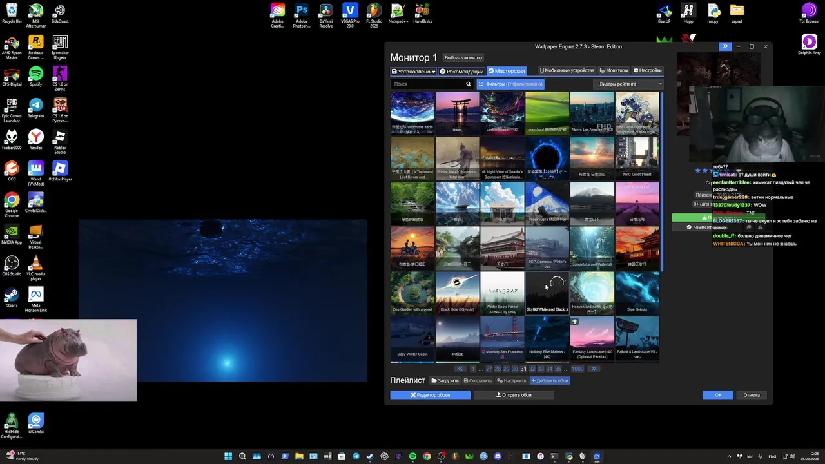Open the Мониторы section
The image size is (825, 464).
(x=614, y=70)
